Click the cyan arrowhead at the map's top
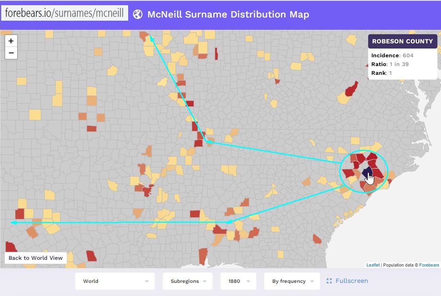 pos(151,37)
